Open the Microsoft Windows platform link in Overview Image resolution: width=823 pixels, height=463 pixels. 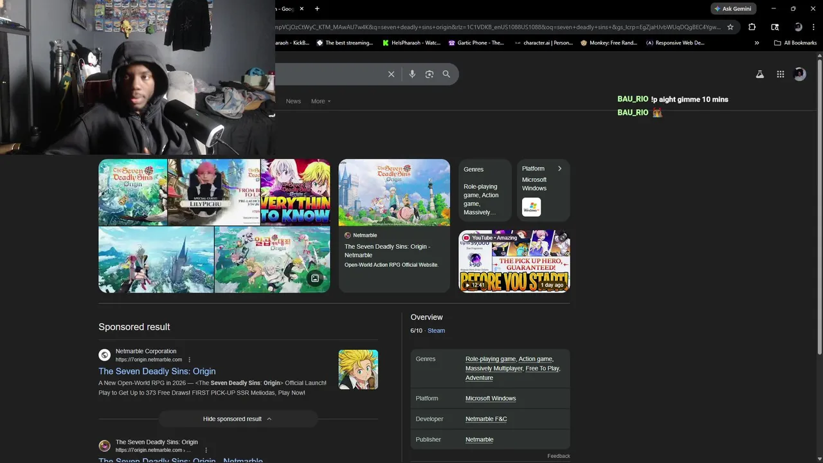click(491, 398)
